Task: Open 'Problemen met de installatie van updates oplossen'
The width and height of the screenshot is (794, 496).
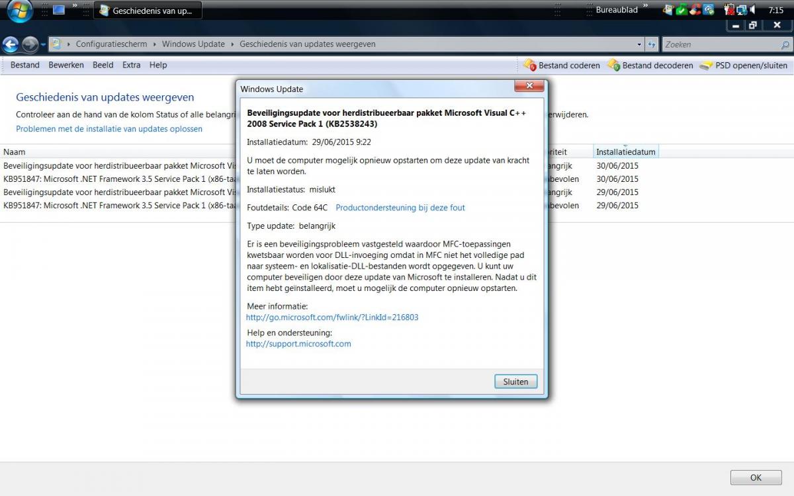Action: coord(109,129)
